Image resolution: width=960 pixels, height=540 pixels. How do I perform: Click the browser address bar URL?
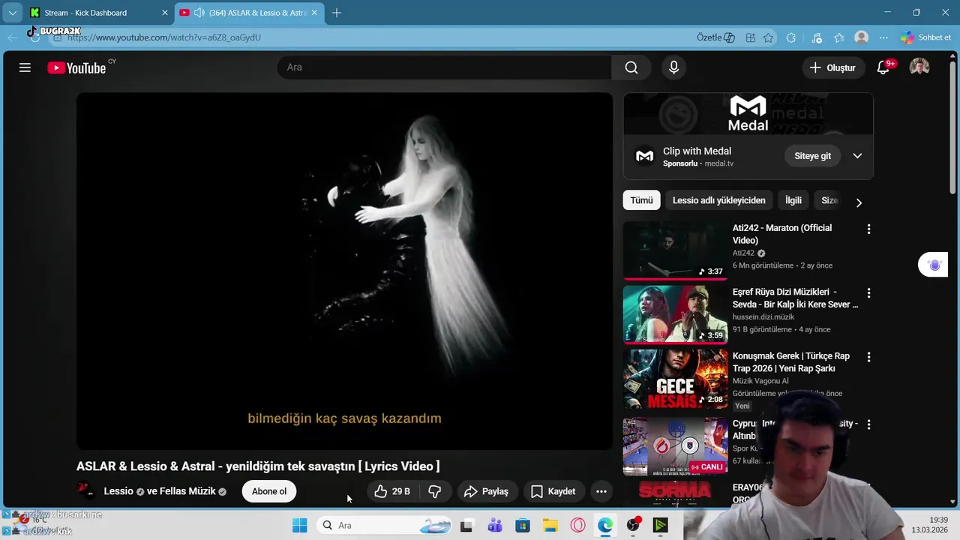click(164, 37)
